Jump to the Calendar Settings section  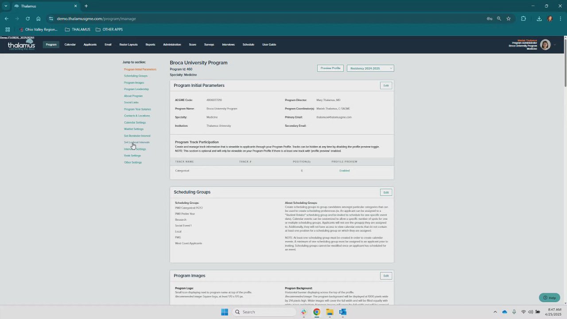(x=135, y=122)
